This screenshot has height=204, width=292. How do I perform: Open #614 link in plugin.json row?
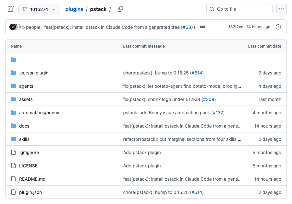197,192
